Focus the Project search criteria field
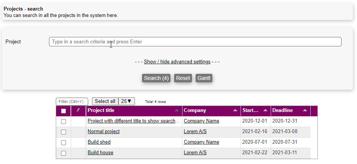 [195, 42]
